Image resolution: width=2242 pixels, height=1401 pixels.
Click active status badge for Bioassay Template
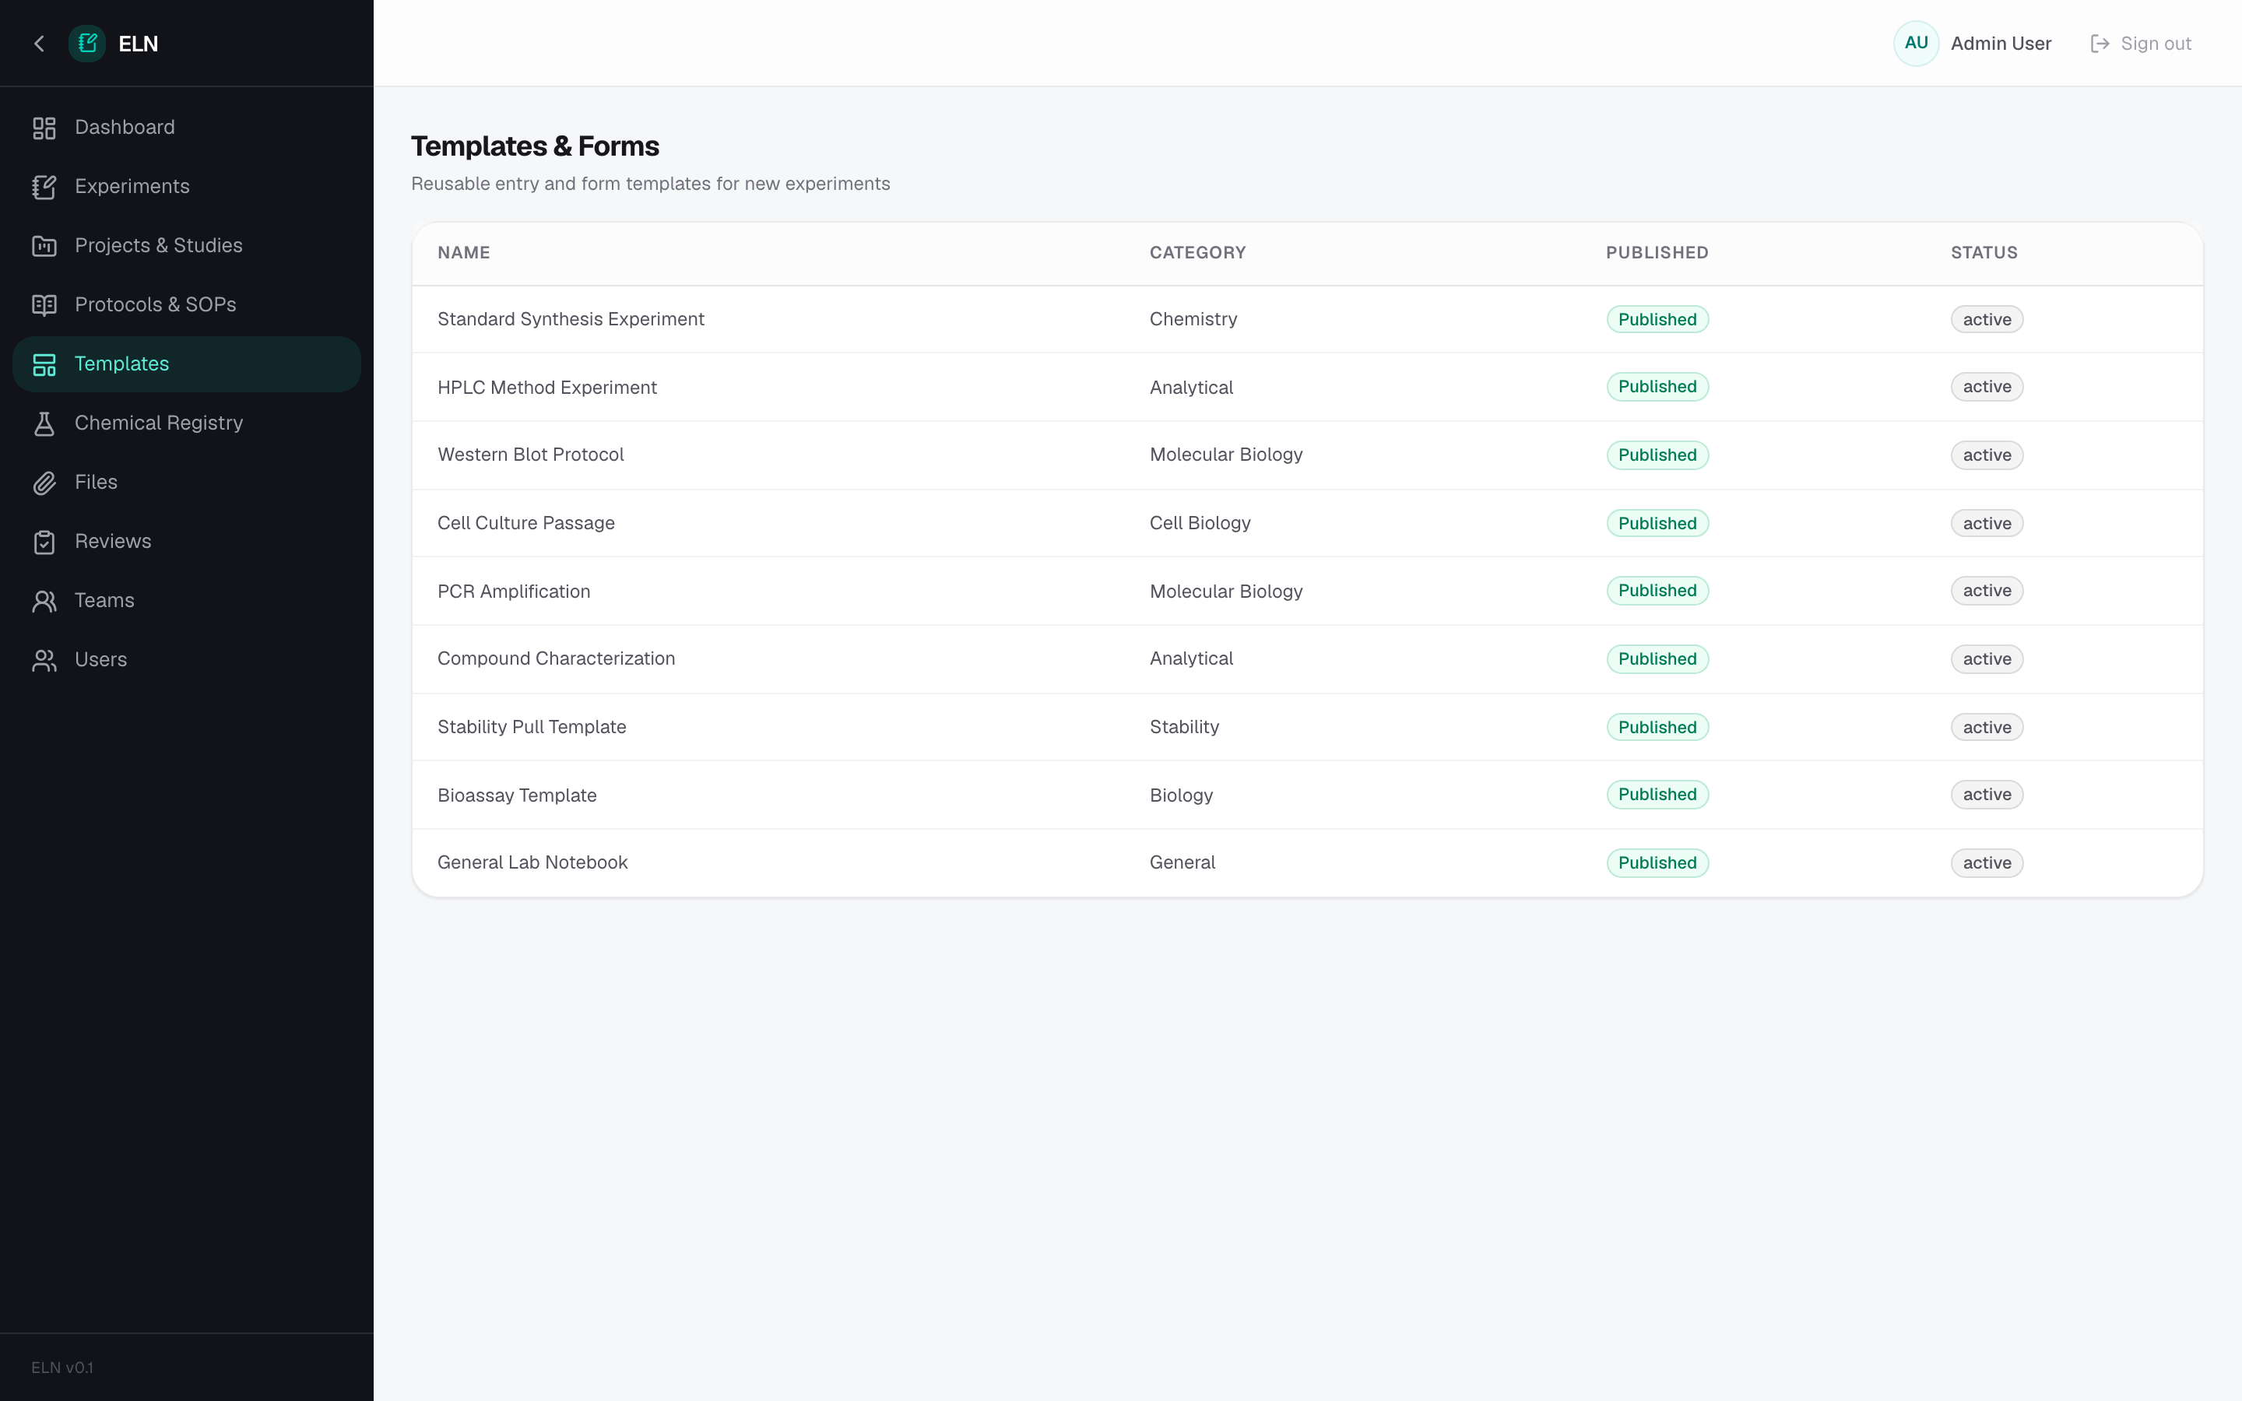(x=1987, y=795)
